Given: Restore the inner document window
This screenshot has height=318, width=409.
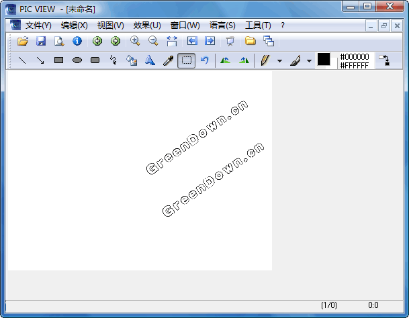Looking at the screenshot, I should [x=384, y=25].
